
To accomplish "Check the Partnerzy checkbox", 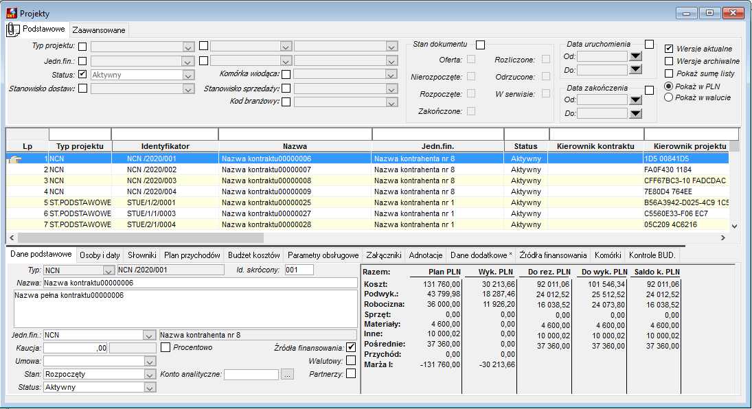I will pos(350,373).
